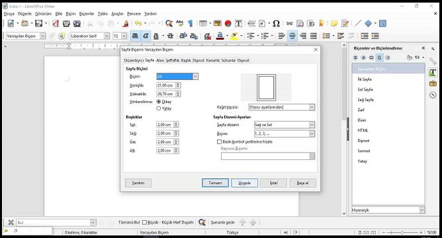Click the Export as PDF icon
This screenshot has width=442, height=238.
click(56, 24)
